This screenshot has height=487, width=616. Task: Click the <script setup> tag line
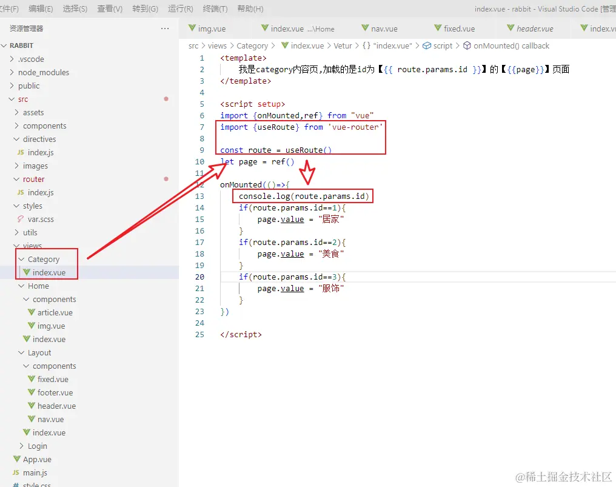(x=252, y=104)
